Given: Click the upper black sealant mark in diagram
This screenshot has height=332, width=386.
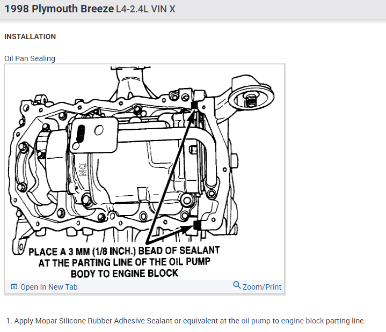Looking at the screenshot, I should 194,105.
